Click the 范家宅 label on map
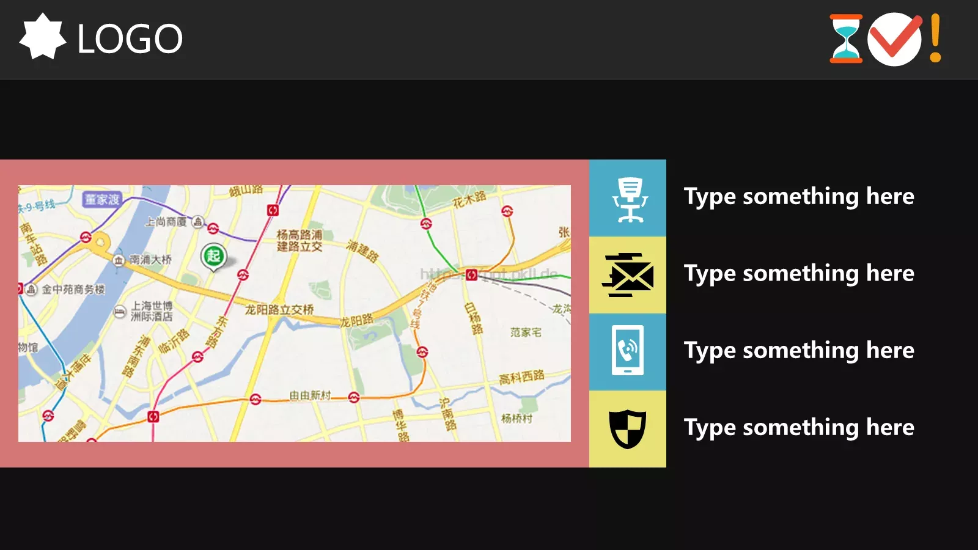The width and height of the screenshot is (978, 550). (526, 332)
